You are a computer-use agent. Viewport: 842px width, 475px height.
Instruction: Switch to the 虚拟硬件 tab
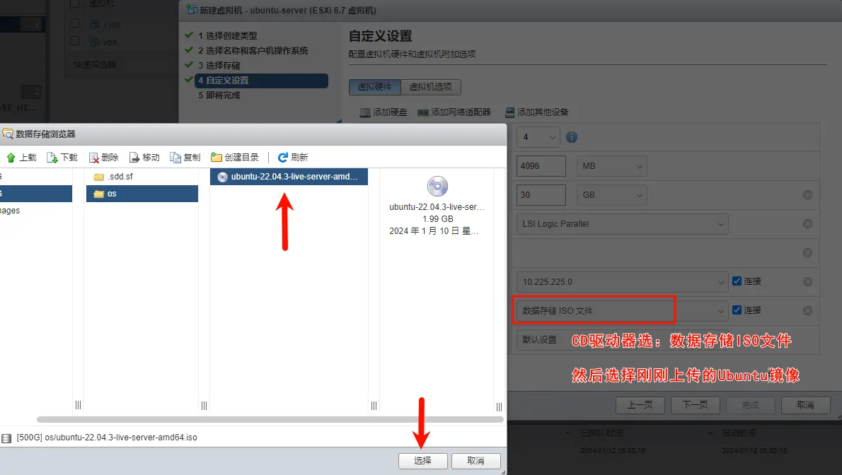[375, 87]
